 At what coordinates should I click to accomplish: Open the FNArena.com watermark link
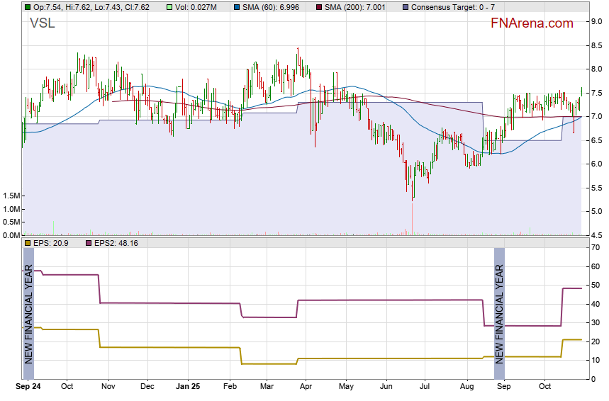point(532,23)
